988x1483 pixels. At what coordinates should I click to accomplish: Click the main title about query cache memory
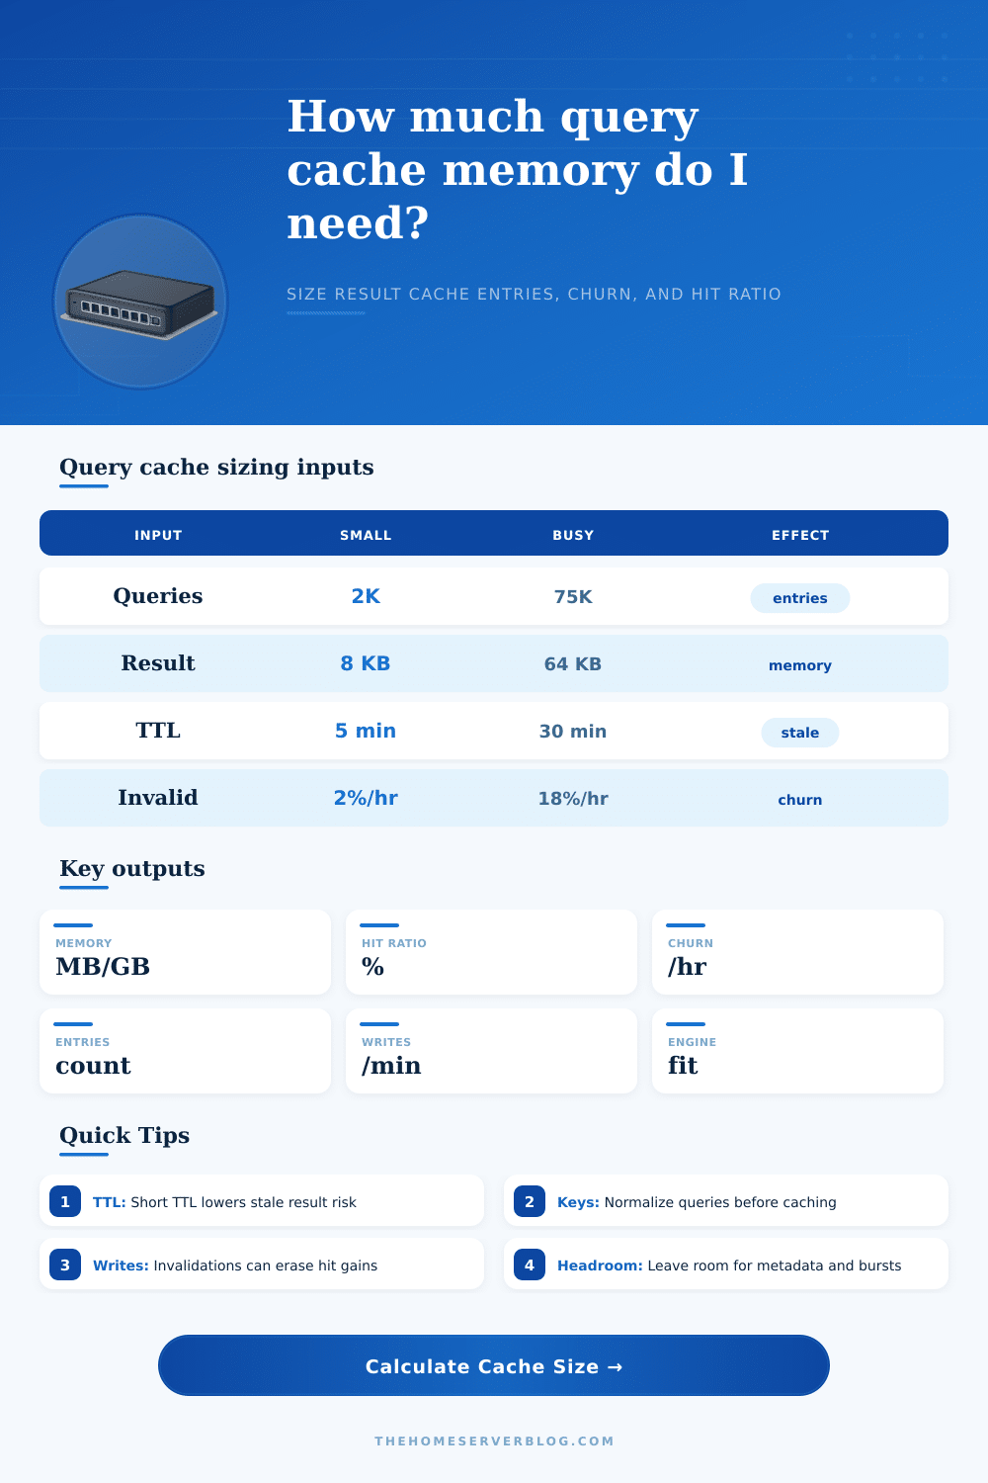(518, 169)
